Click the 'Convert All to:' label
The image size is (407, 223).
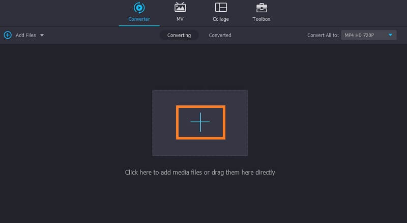click(323, 35)
